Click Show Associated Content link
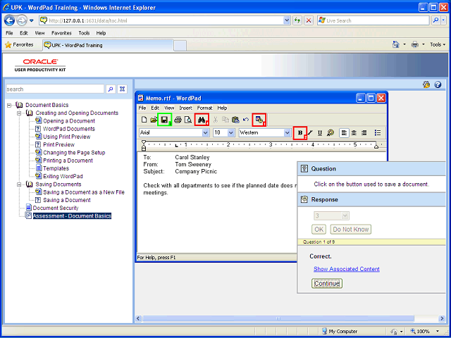Screen dimensions: 451x338 pyautogui.click(x=347, y=269)
